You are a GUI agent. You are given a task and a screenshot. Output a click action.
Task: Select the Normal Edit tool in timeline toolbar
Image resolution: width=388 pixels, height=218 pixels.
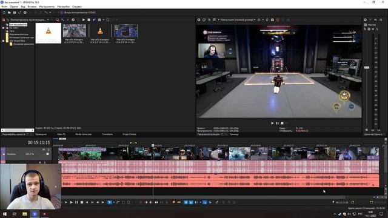click(x=110, y=202)
